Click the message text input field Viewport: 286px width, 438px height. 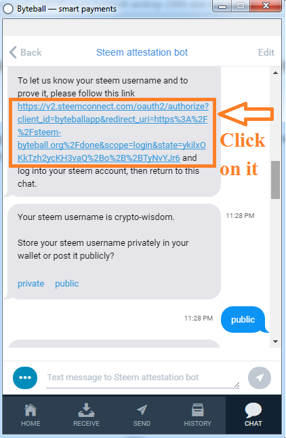pyautogui.click(x=143, y=378)
